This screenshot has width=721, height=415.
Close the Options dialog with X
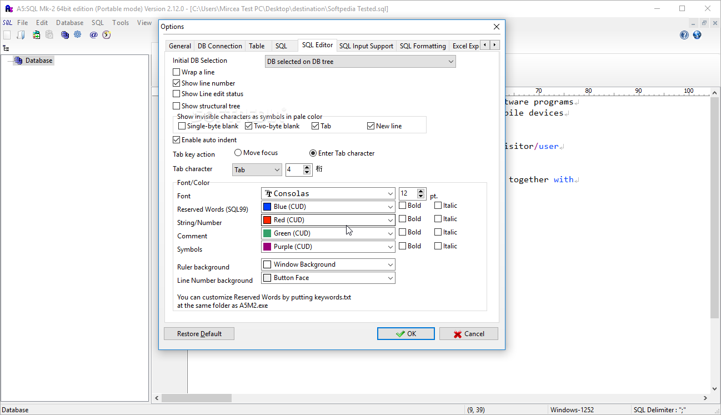(497, 27)
